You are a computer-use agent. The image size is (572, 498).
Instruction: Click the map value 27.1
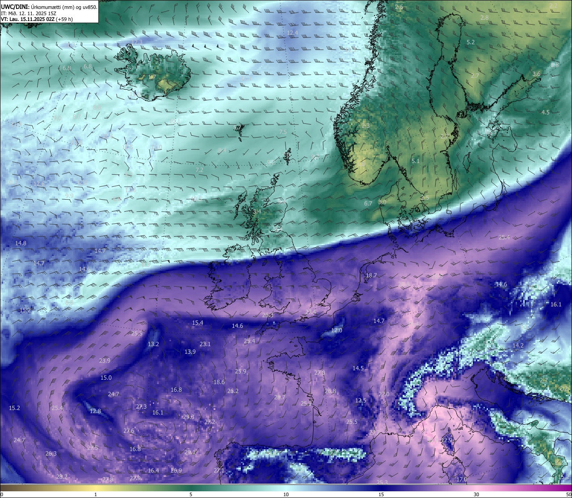[219, 470]
